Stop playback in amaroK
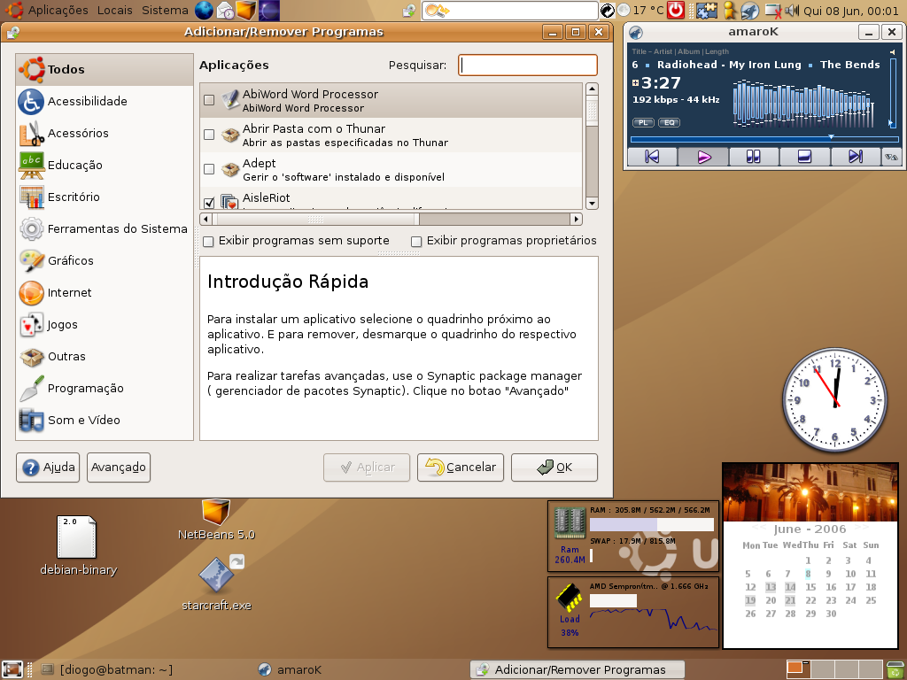The image size is (907, 680). tap(804, 157)
